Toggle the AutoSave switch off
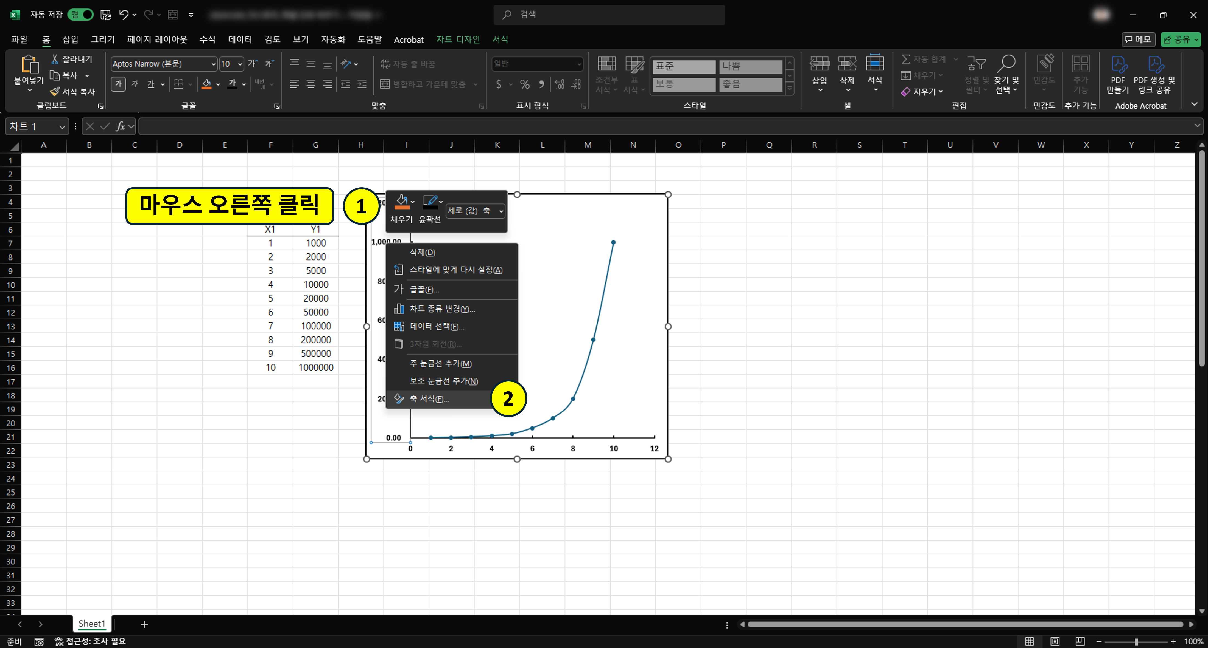Image resolution: width=1208 pixels, height=648 pixels. pos(81,15)
